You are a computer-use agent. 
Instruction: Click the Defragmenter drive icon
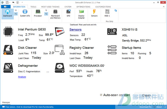8,68
